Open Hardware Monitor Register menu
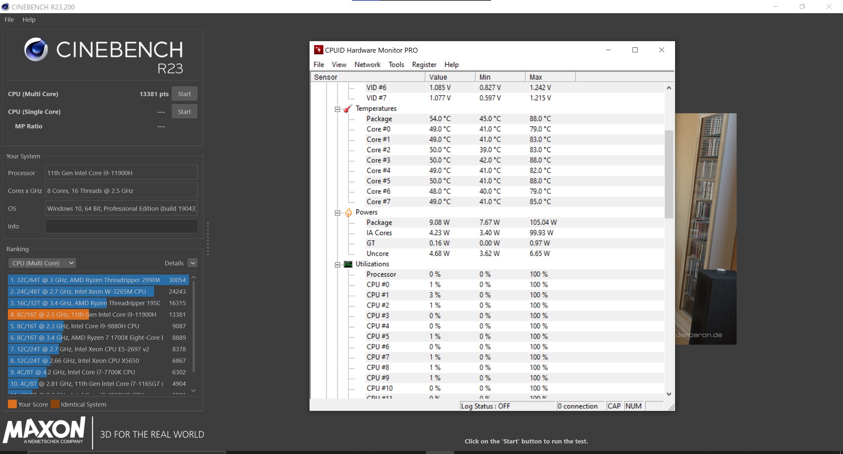The image size is (843, 454). [424, 65]
